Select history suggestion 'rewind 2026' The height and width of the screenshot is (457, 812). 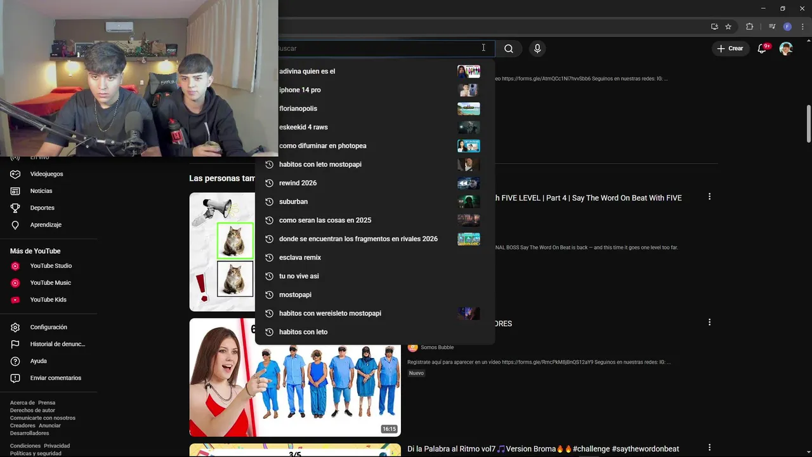[x=374, y=183]
